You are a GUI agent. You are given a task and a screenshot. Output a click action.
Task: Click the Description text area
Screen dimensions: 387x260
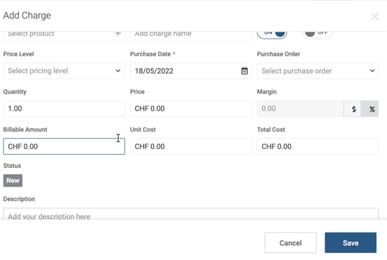pyautogui.click(x=191, y=214)
